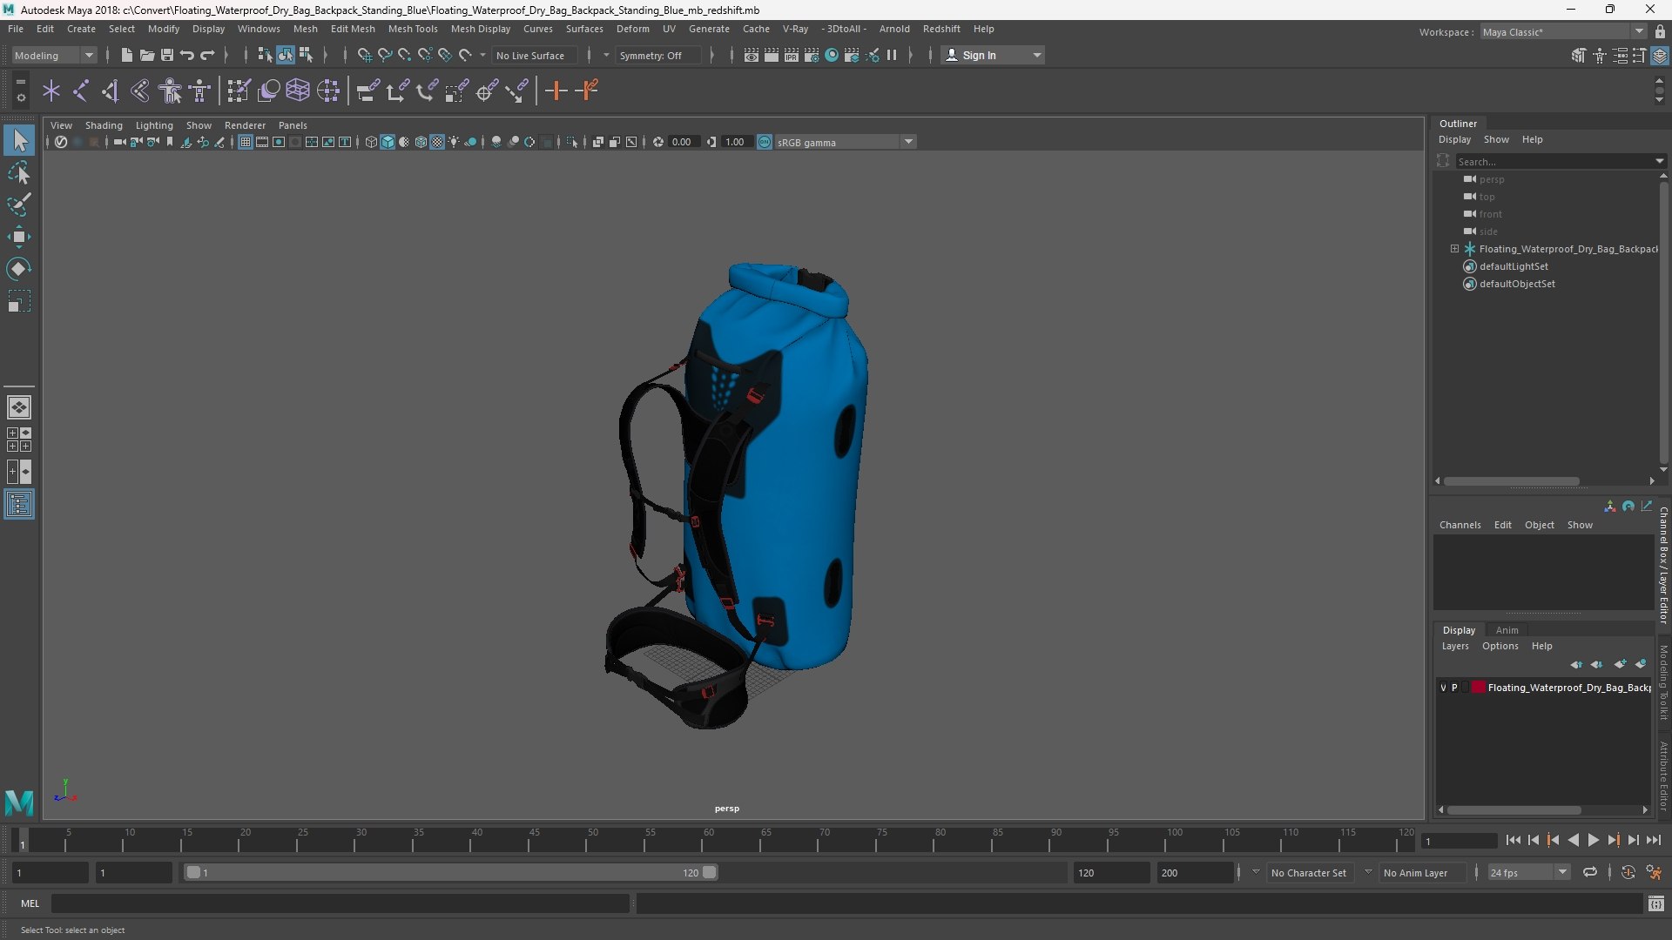1672x940 pixels.
Task: Toggle the viewport grid display icon
Action: (246, 142)
